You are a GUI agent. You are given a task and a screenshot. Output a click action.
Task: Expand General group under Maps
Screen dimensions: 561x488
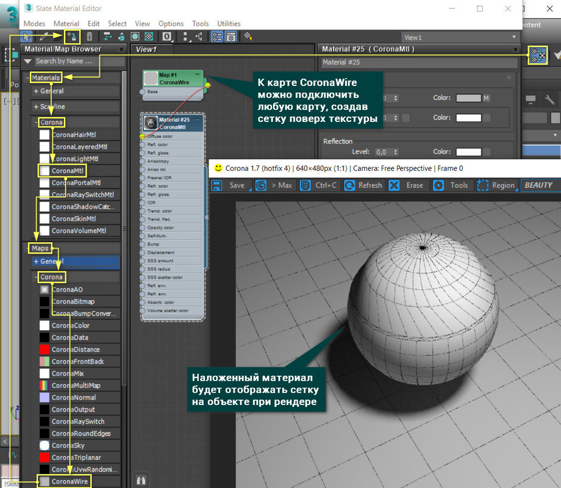(x=36, y=261)
